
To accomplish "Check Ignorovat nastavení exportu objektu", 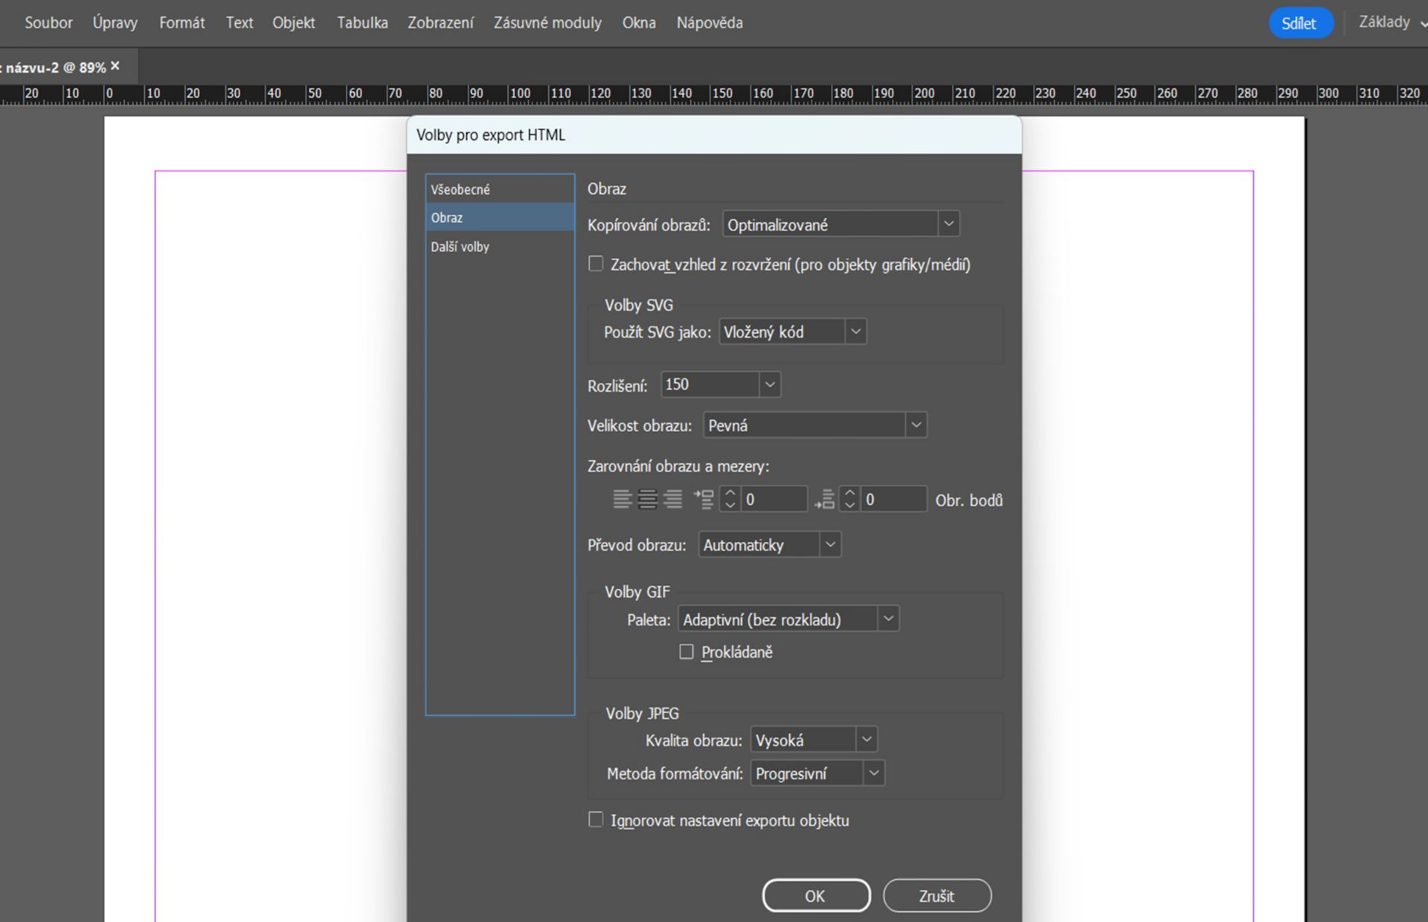I will (596, 819).
